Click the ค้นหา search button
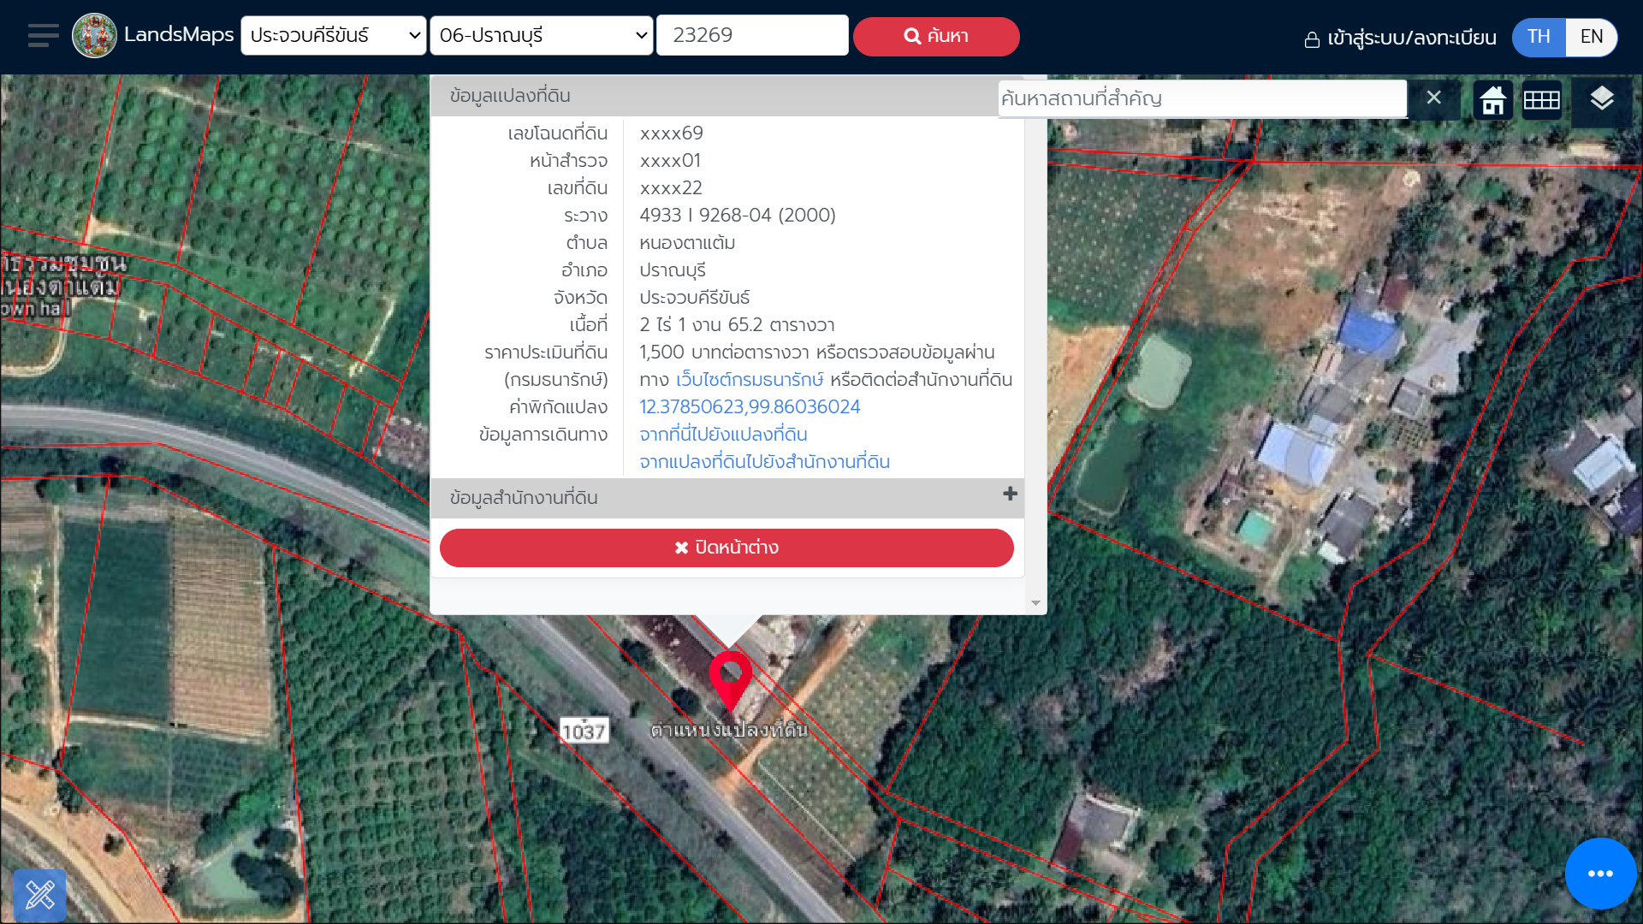1643x924 pixels. point(936,37)
